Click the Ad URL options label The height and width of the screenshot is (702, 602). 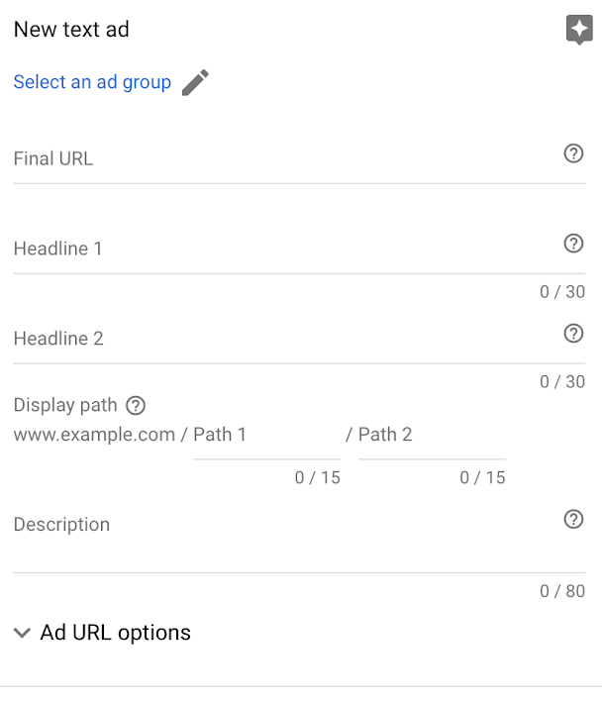116,633
